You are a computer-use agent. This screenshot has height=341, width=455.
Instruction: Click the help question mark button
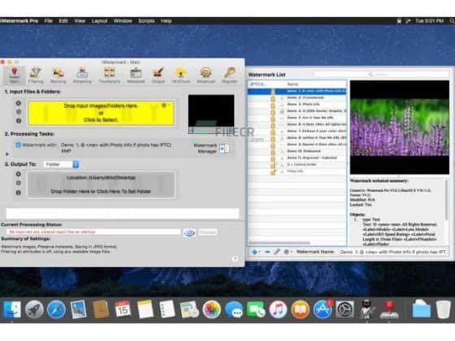pos(236,259)
